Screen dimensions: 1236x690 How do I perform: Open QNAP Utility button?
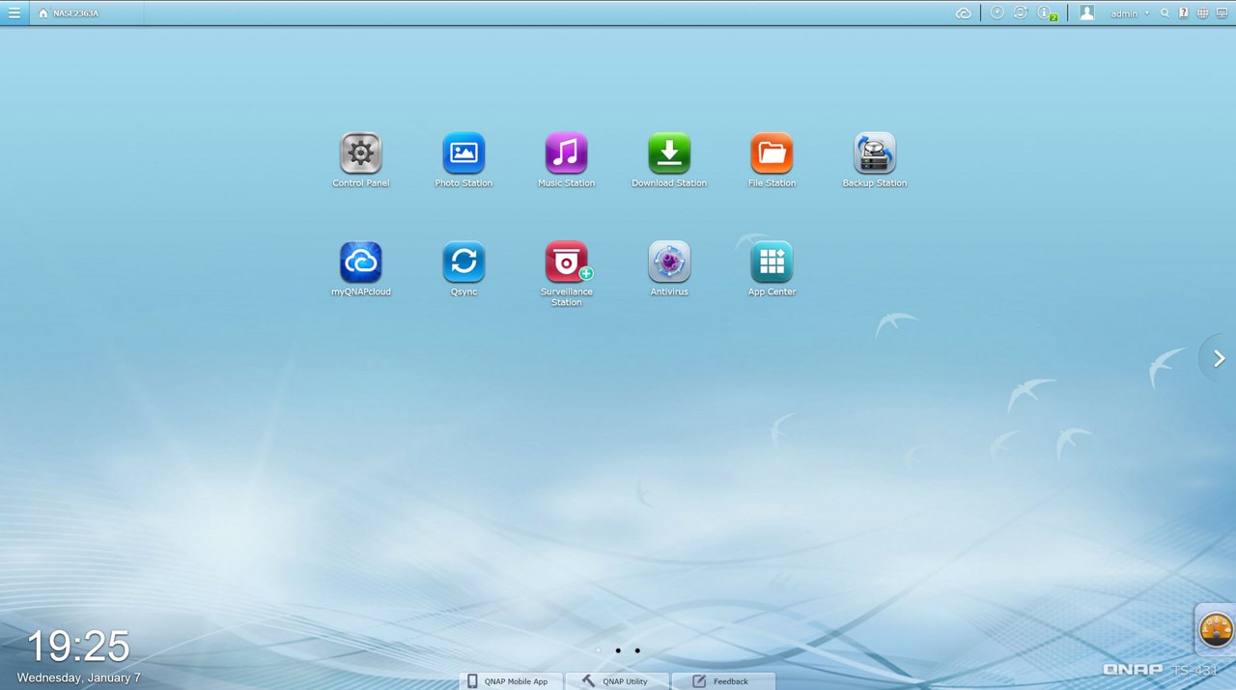point(617,681)
